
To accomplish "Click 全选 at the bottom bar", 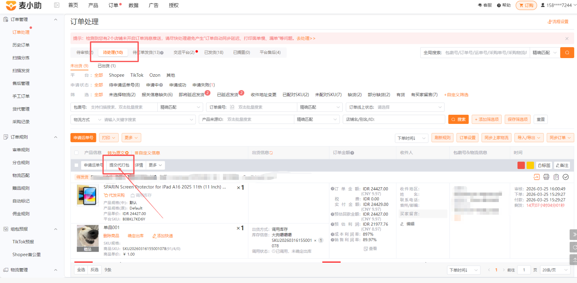I will (x=81, y=270).
